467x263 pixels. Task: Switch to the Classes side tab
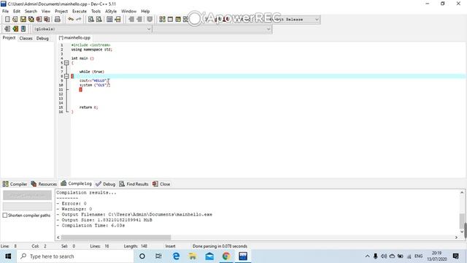point(26,38)
